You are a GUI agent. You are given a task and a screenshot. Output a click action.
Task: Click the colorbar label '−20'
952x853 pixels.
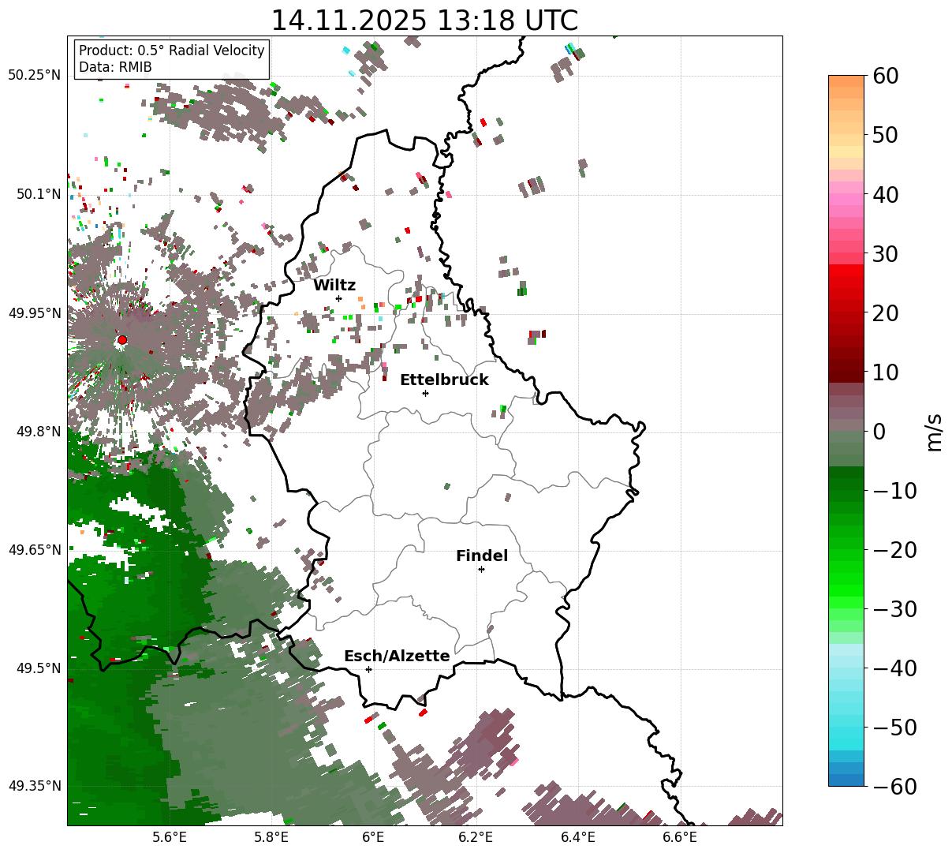click(894, 550)
